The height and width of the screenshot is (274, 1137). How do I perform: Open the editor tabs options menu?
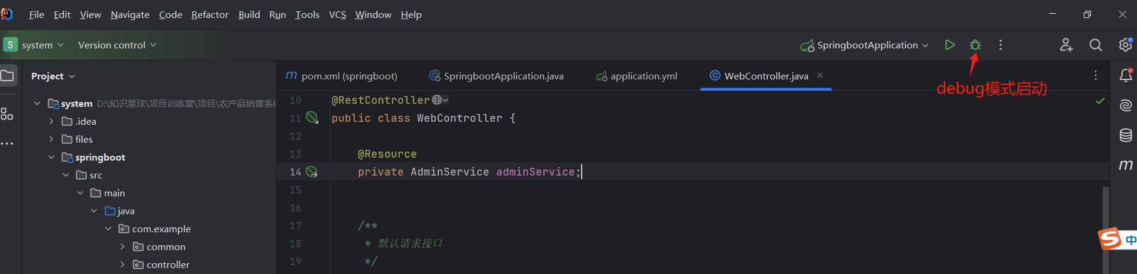(1096, 75)
